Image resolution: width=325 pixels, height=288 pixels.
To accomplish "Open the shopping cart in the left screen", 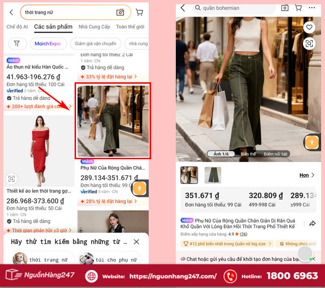I will coord(139,12).
